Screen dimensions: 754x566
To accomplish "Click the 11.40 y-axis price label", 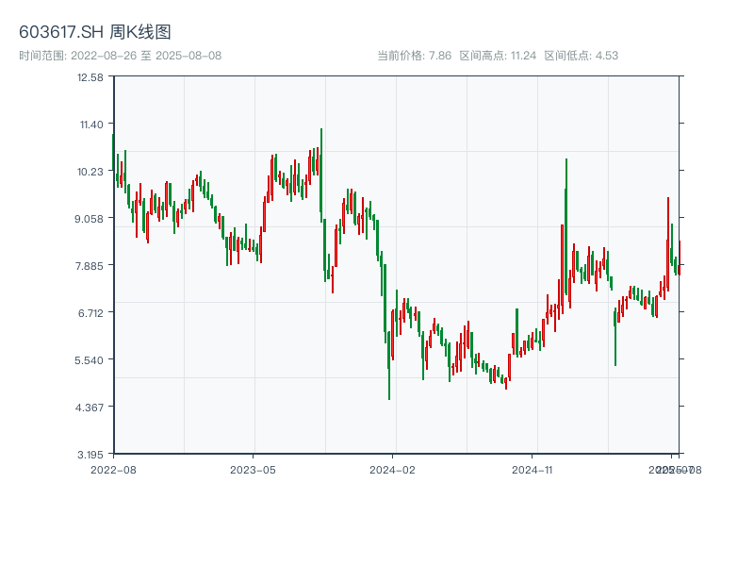I will tap(91, 125).
